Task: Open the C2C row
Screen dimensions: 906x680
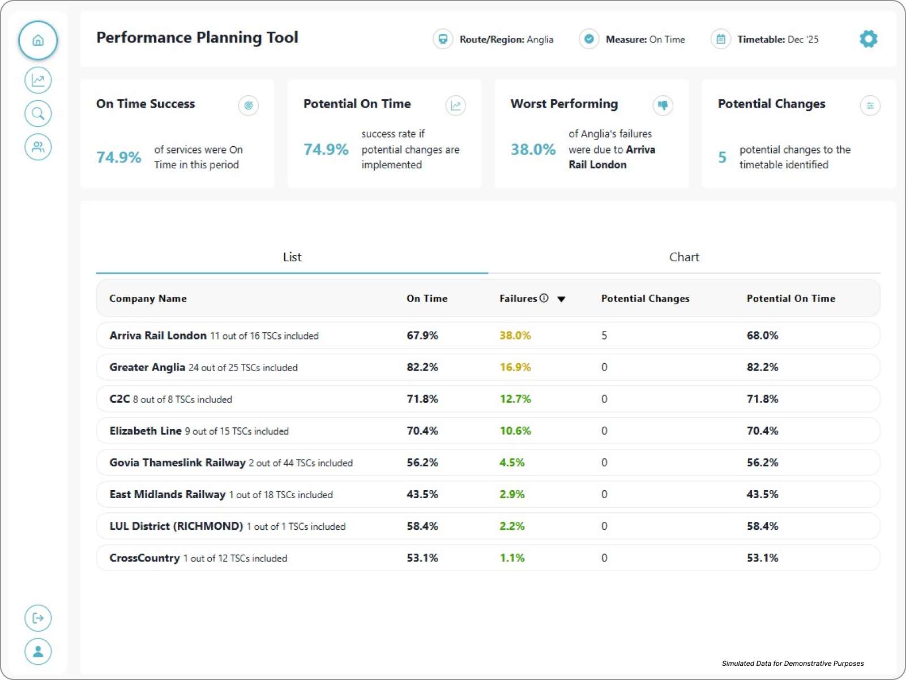Action: click(x=488, y=399)
